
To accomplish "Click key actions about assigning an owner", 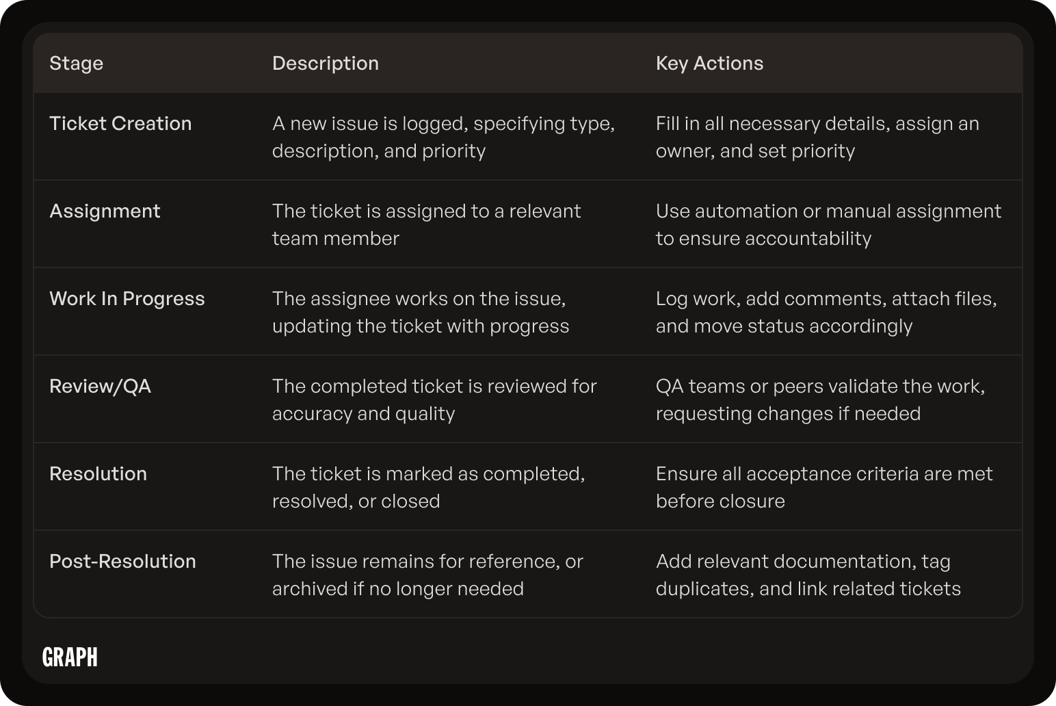I will (x=817, y=137).
